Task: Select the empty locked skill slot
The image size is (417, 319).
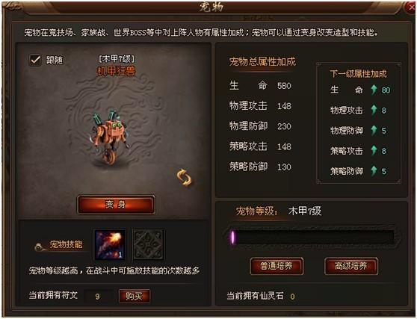Action: [148, 245]
